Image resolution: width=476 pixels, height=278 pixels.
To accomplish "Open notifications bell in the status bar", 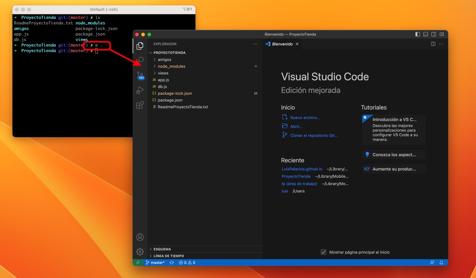I will pyautogui.click(x=441, y=262).
